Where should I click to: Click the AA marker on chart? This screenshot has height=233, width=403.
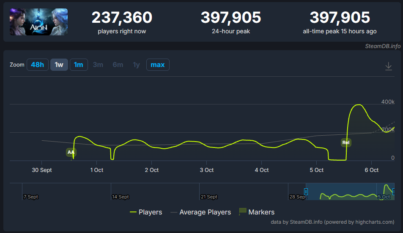[71, 153]
